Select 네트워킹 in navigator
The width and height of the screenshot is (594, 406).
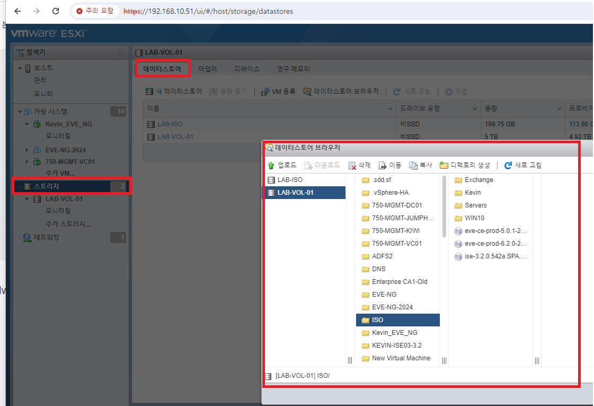pos(46,238)
